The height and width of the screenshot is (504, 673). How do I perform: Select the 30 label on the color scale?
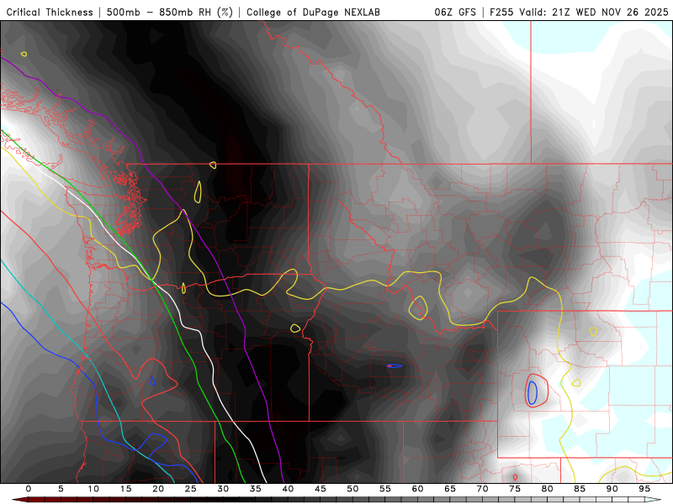click(x=223, y=489)
